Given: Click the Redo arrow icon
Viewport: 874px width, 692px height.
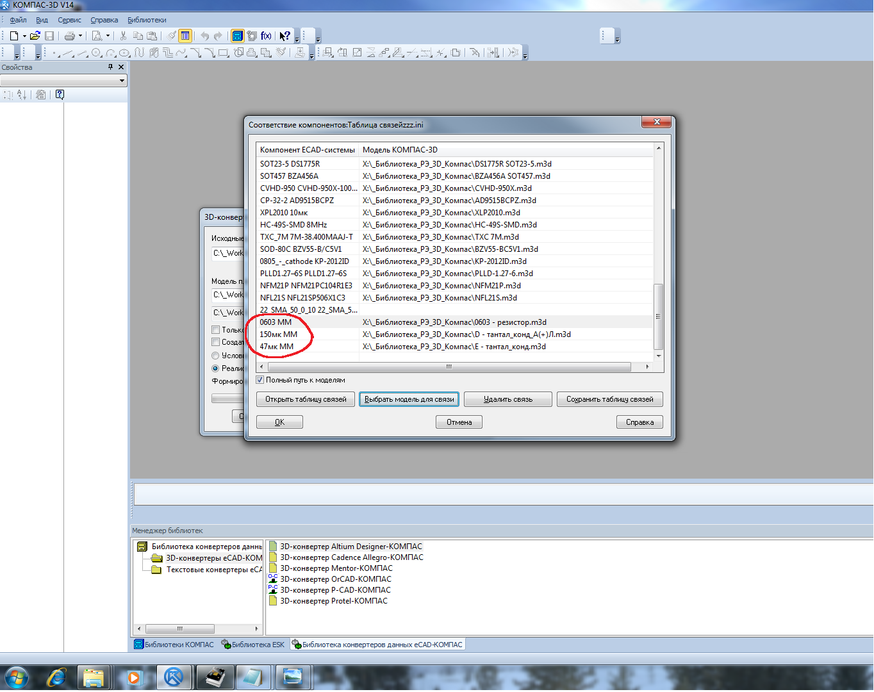Looking at the screenshot, I should click(218, 36).
